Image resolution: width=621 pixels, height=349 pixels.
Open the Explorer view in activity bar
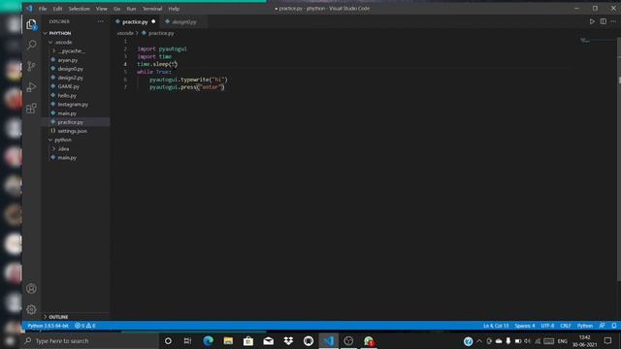coord(31,24)
